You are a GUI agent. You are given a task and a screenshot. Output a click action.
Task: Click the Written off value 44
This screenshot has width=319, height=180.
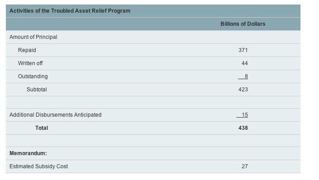tap(244, 63)
